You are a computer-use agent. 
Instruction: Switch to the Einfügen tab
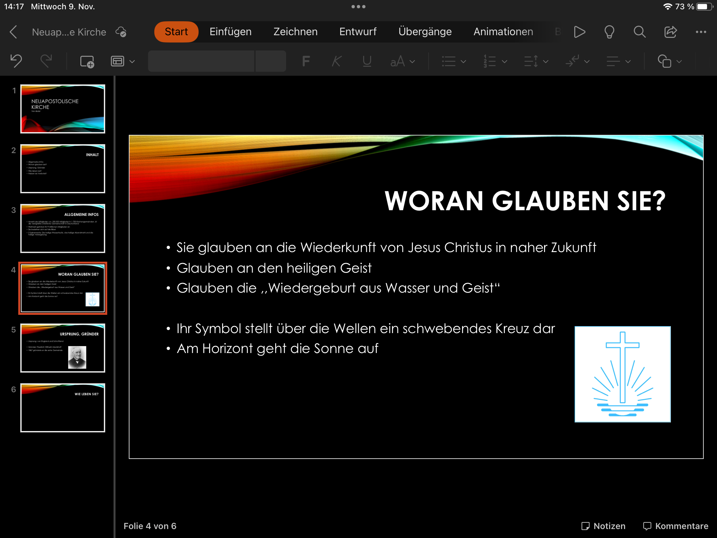(x=230, y=32)
